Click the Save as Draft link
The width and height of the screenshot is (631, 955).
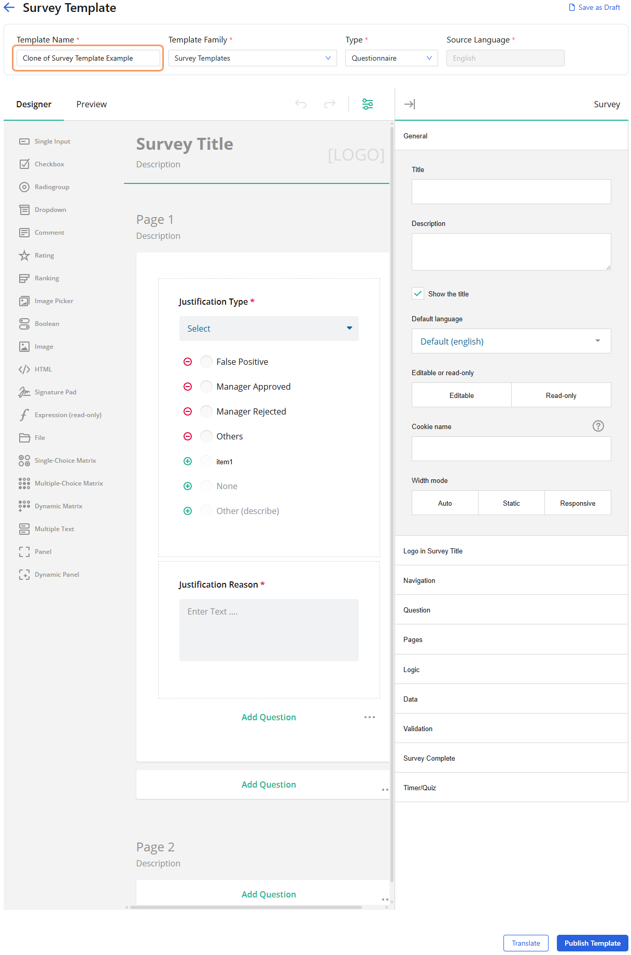594,7
